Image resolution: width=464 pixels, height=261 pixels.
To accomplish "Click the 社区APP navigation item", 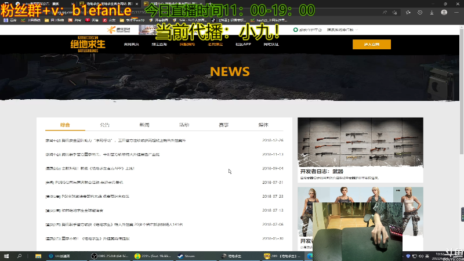I will point(243,45).
